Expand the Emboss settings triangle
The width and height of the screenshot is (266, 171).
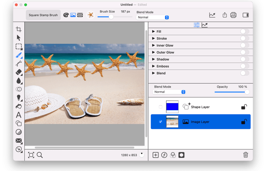pos(153,66)
